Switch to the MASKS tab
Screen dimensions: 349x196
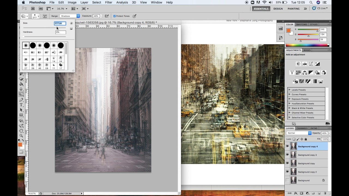click(307, 50)
